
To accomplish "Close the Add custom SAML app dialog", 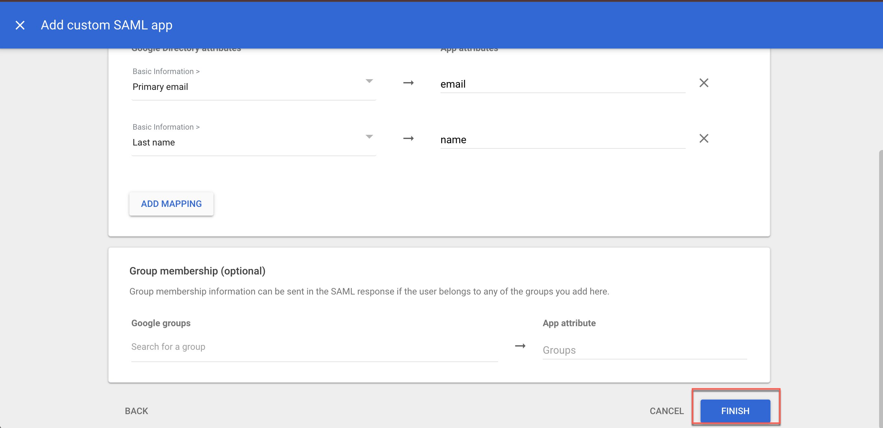I will click(x=20, y=25).
